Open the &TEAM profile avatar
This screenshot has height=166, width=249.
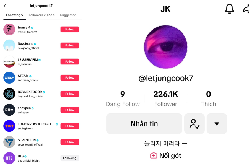pyautogui.click(x=9, y=78)
